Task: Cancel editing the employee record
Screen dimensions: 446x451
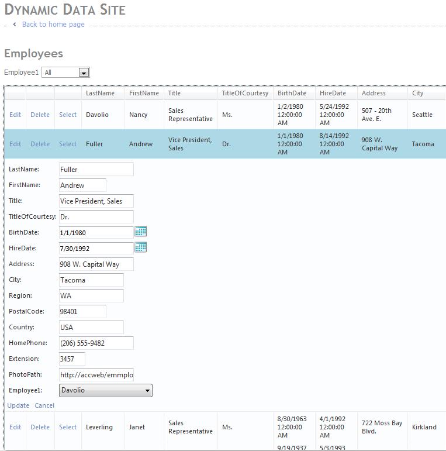Action: 44,405
